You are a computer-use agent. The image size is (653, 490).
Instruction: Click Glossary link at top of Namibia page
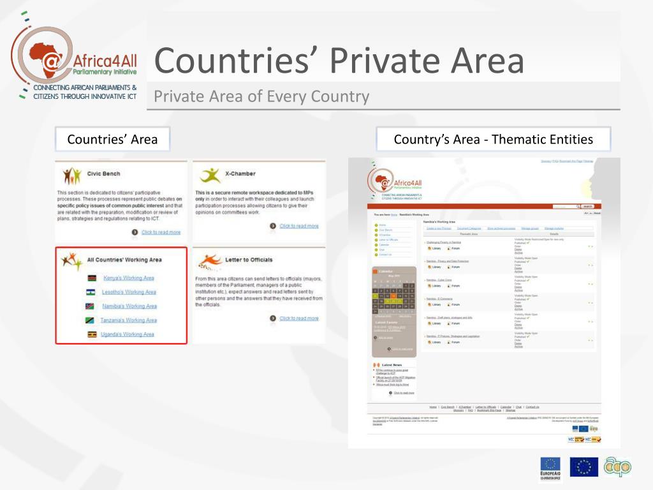pyautogui.click(x=545, y=161)
